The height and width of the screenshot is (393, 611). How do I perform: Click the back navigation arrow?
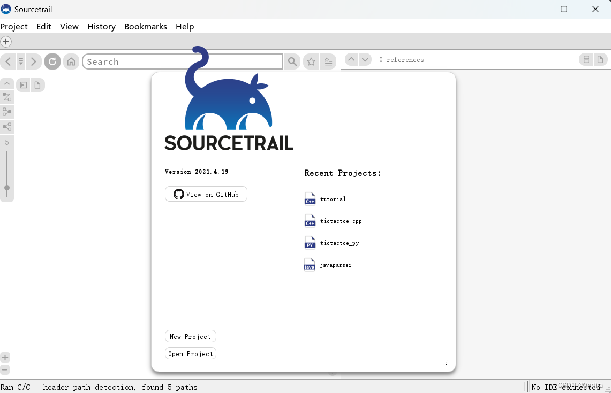click(x=7, y=61)
